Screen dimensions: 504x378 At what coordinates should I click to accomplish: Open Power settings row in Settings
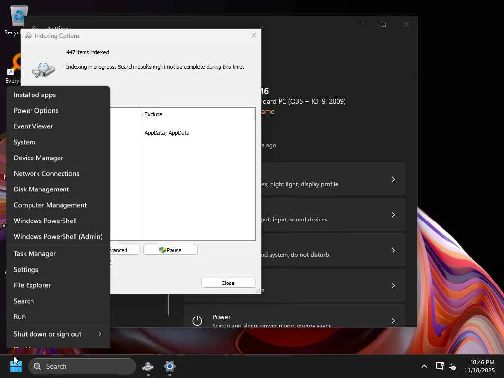point(294,316)
